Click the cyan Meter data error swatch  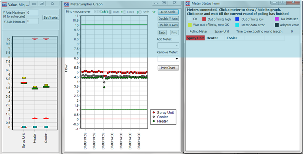click(237, 25)
